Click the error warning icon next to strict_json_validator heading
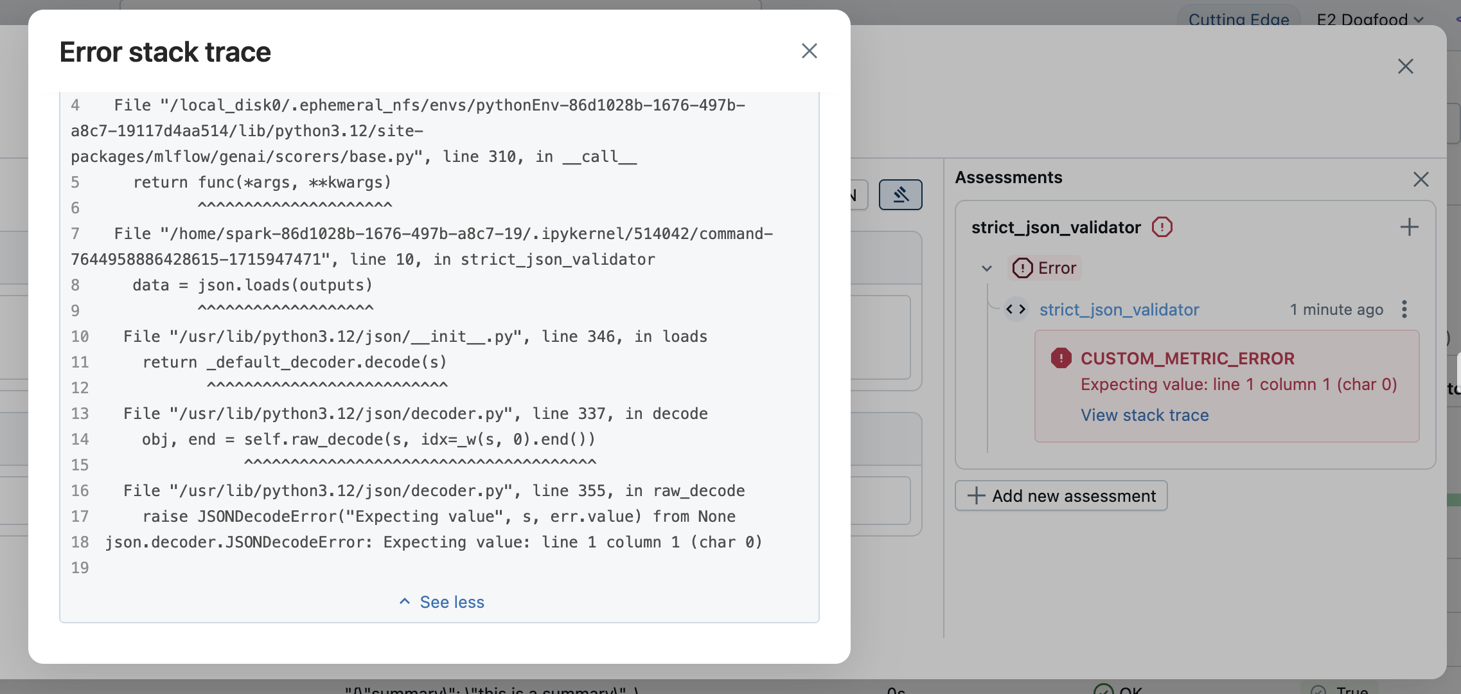The width and height of the screenshot is (1461, 694). click(1162, 227)
